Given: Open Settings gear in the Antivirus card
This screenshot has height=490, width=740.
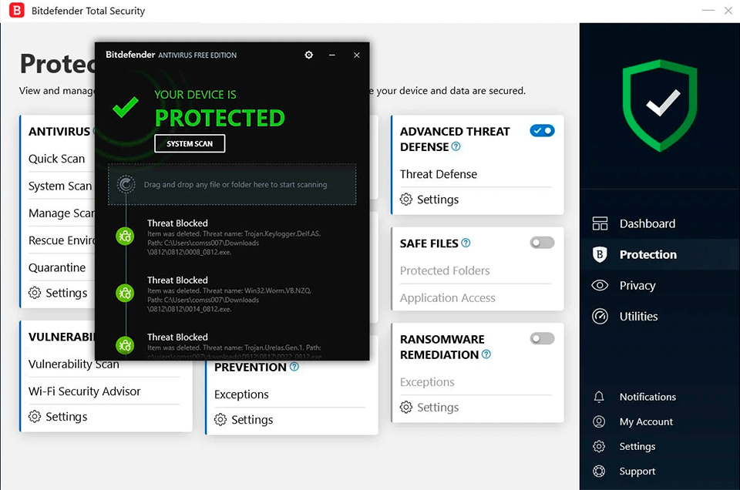Looking at the screenshot, I should pyautogui.click(x=35, y=293).
